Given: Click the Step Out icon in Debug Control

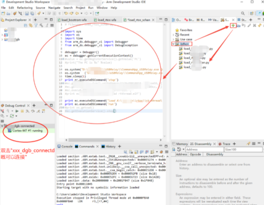Looking at the screenshot, I should pyautogui.click(x=39, y=111).
